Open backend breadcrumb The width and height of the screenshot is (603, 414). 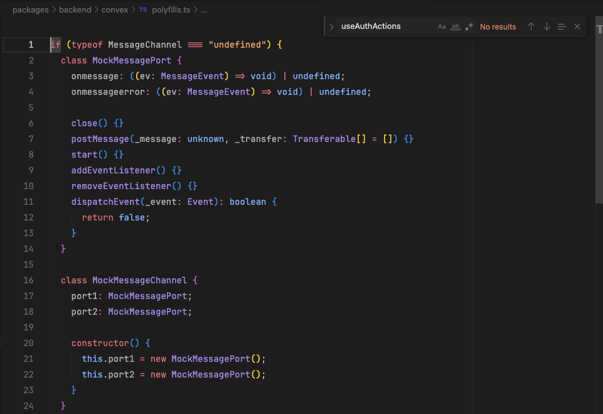(75, 9)
